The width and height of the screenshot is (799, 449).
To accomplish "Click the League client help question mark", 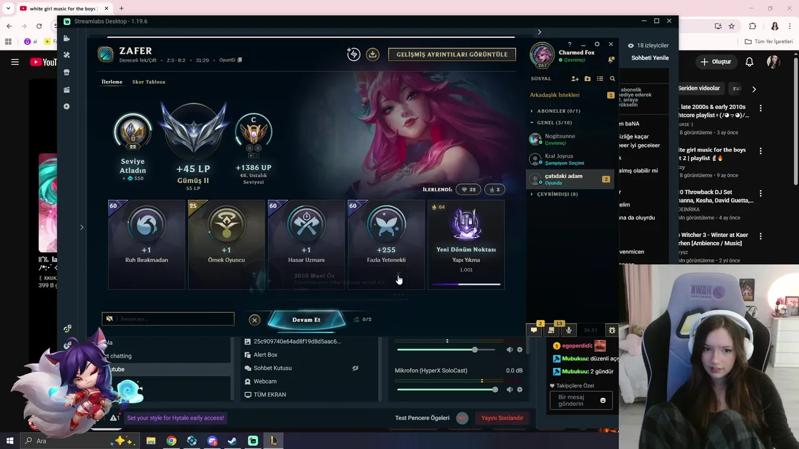I will (x=569, y=44).
